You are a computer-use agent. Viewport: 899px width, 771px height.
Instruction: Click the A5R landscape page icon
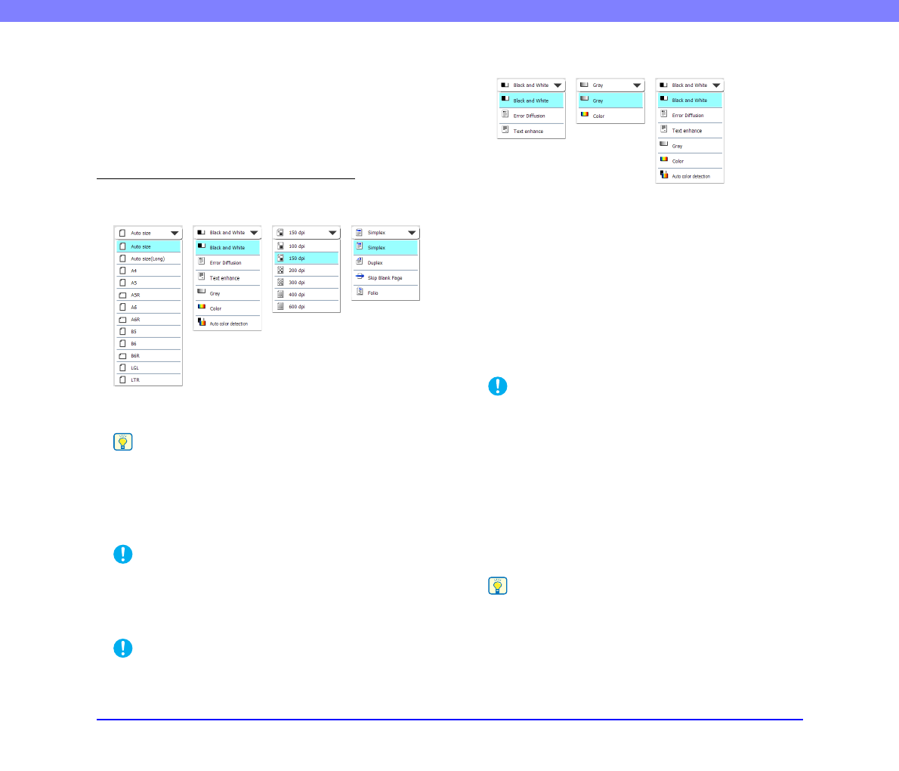(122, 295)
